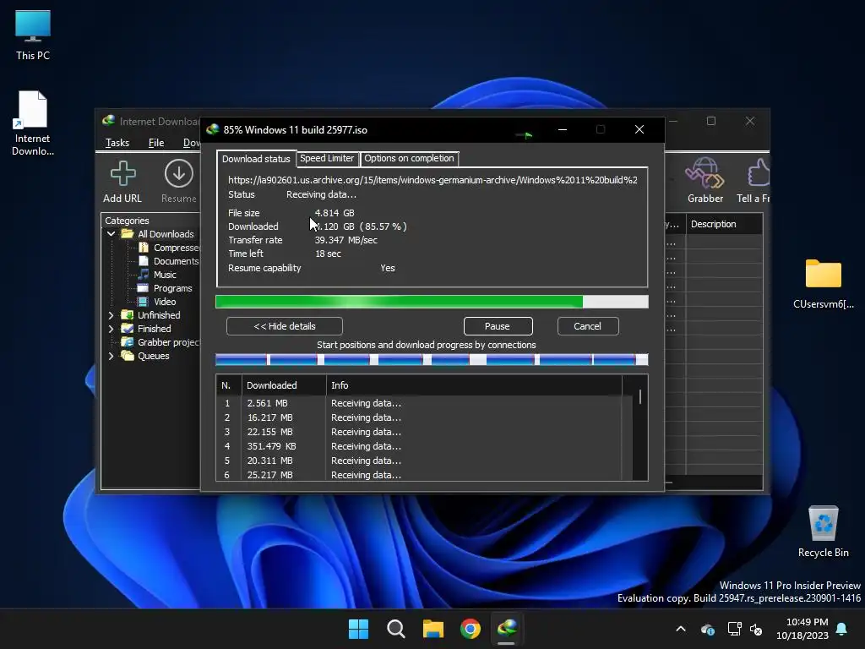This screenshot has width=865, height=649.
Task: Open the Options on completion tab
Action: pyautogui.click(x=409, y=158)
